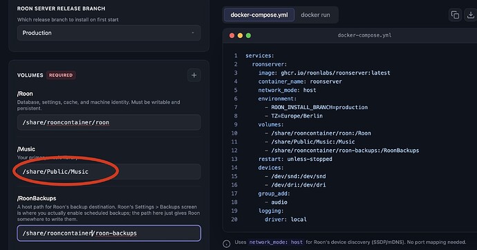Click the info icon beside network_mode note
Viewport: 477px width, 250px height.
[x=226, y=244]
